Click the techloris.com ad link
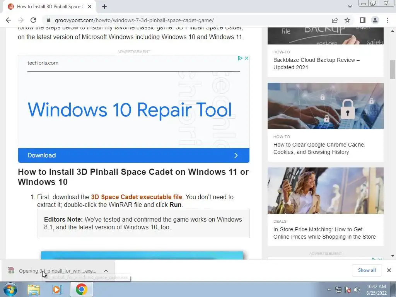 click(x=43, y=63)
